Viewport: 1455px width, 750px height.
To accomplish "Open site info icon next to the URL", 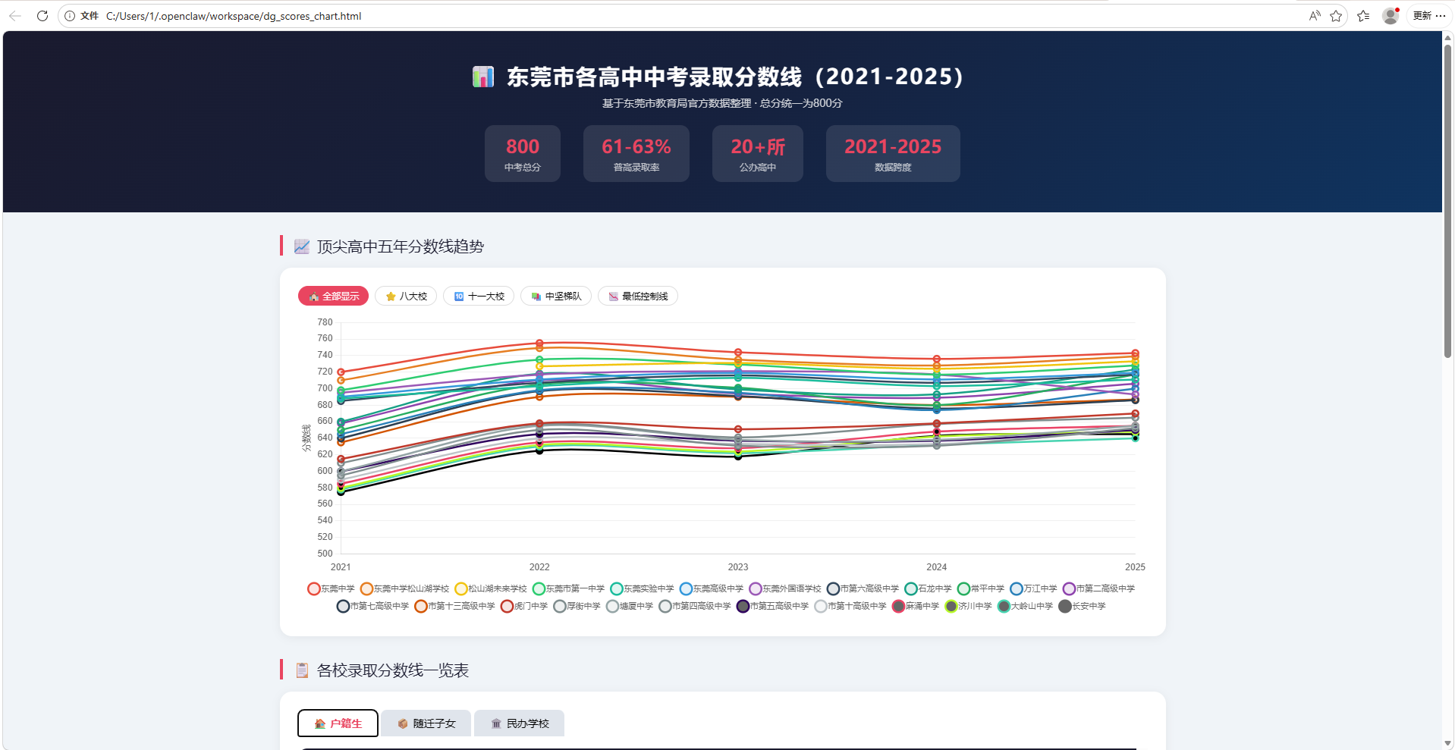I will point(70,16).
